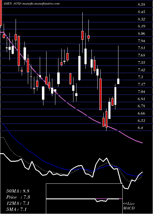
Task: Click the 7.94 price axis label
Action: 141,41
